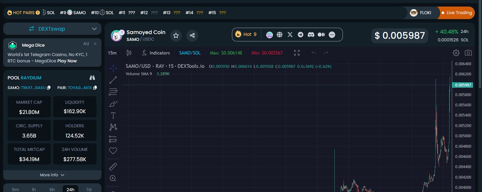Click Play Now in Mega Dice ad
The height and width of the screenshot is (192, 482).
[x=67, y=61]
